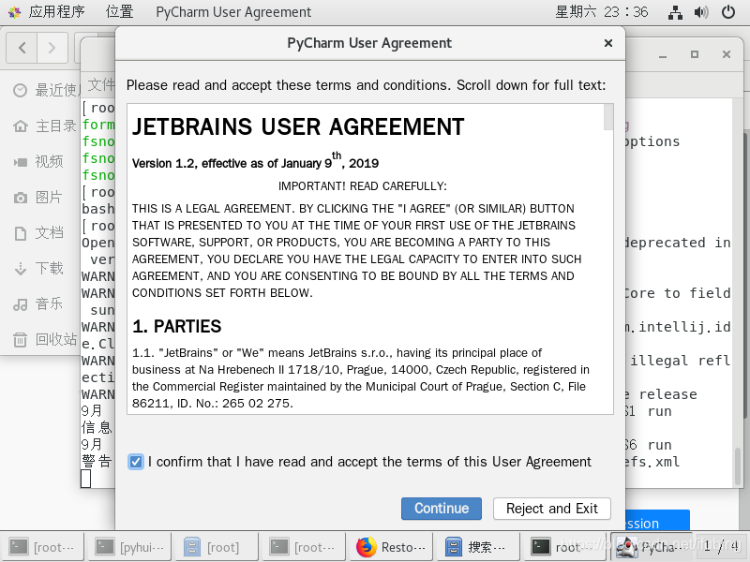
Task: Click the 1. PARTIES section heading
Action: click(x=176, y=326)
